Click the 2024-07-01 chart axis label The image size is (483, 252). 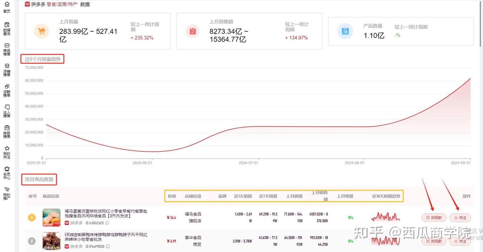click(x=249, y=163)
